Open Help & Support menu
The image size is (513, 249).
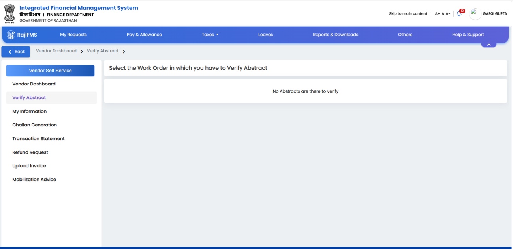[x=468, y=35]
